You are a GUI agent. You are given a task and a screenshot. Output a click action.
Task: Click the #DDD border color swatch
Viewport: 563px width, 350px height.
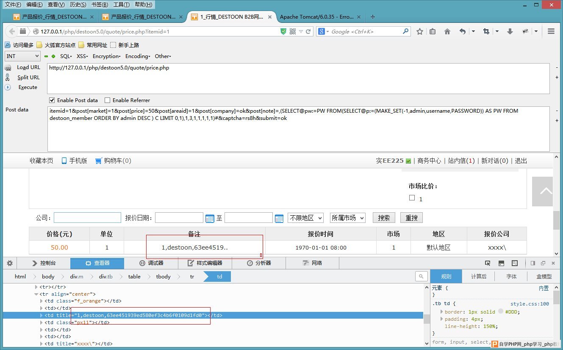tap(501, 311)
